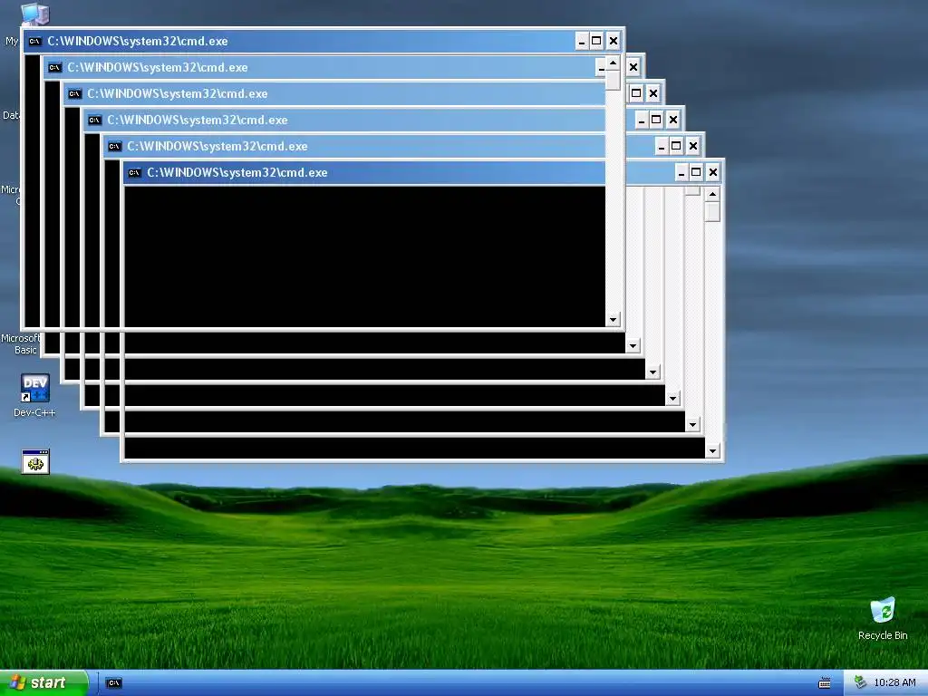
Task: Click the keyboard language bar icon in taskbar
Action: [x=825, y=683]
